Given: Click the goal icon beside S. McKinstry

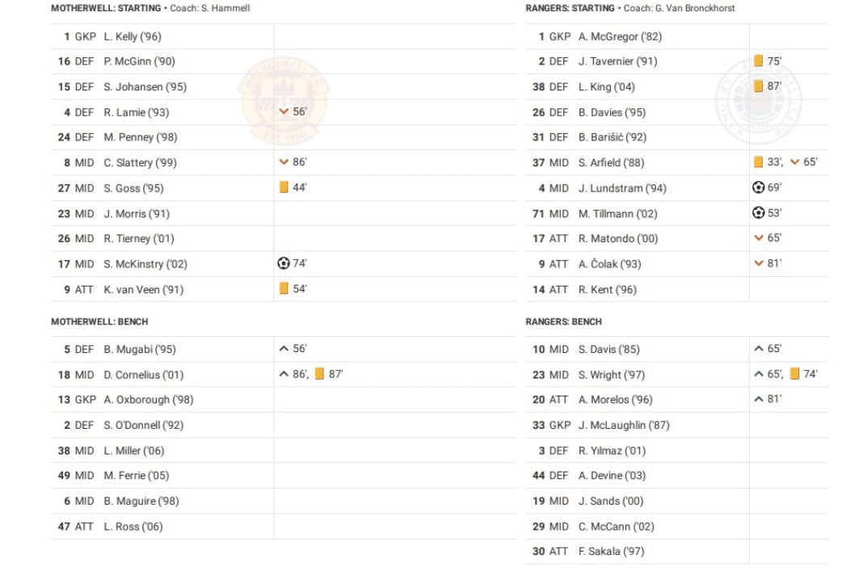Looking at the screenshot, I should click(284, 263).
